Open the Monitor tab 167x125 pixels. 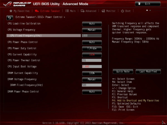[x=109, y=11]
